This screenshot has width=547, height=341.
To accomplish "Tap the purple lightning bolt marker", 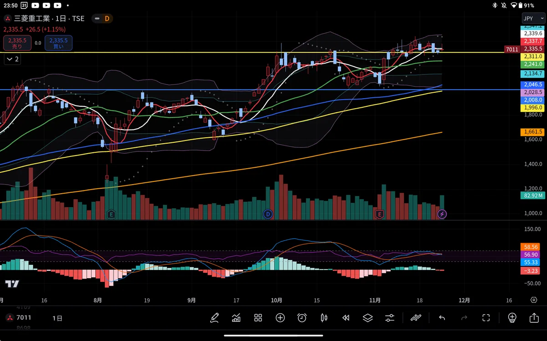I will point(441,214).
